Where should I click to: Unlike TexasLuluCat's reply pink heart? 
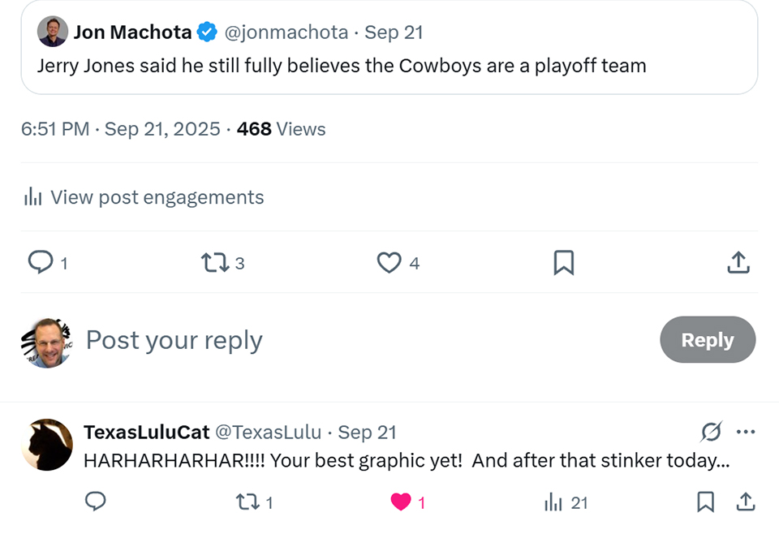401,502
